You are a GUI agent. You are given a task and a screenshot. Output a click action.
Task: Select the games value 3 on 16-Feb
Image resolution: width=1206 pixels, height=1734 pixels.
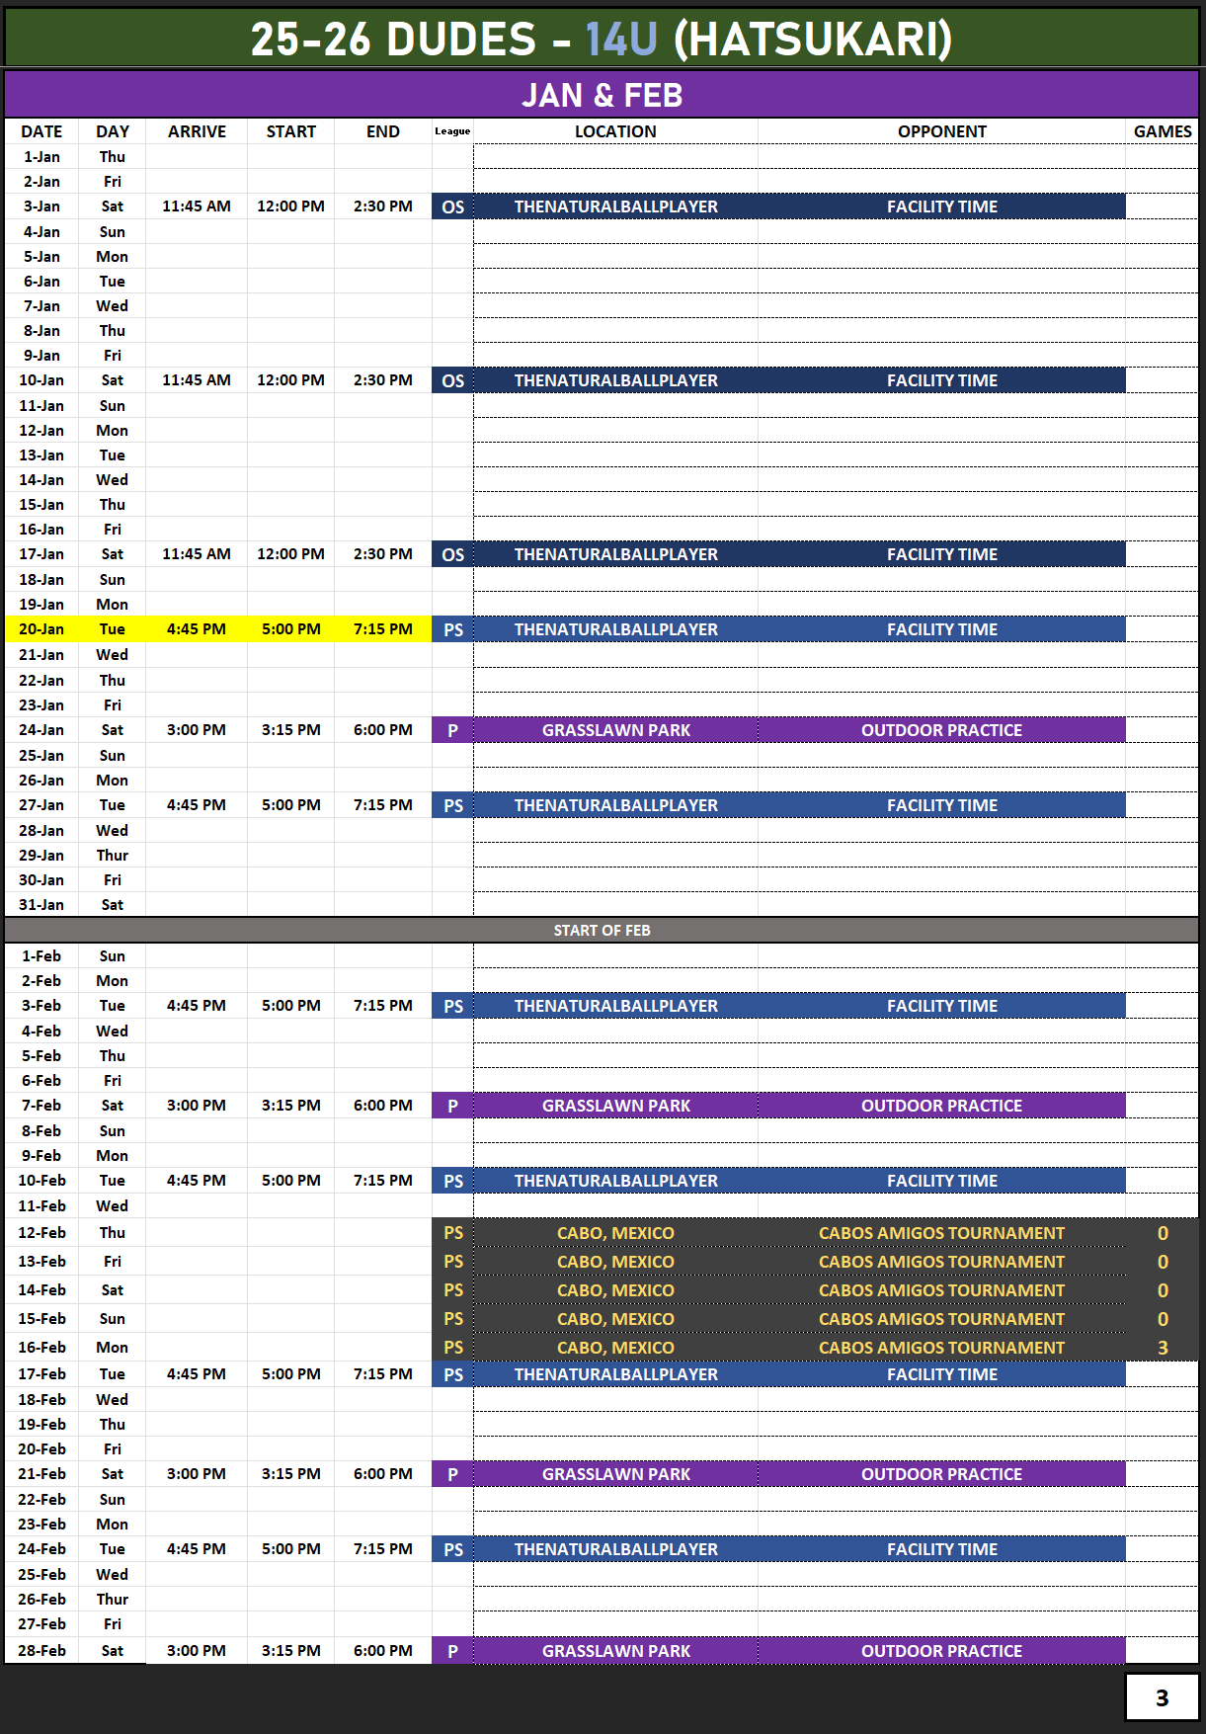point(1163,1348)
